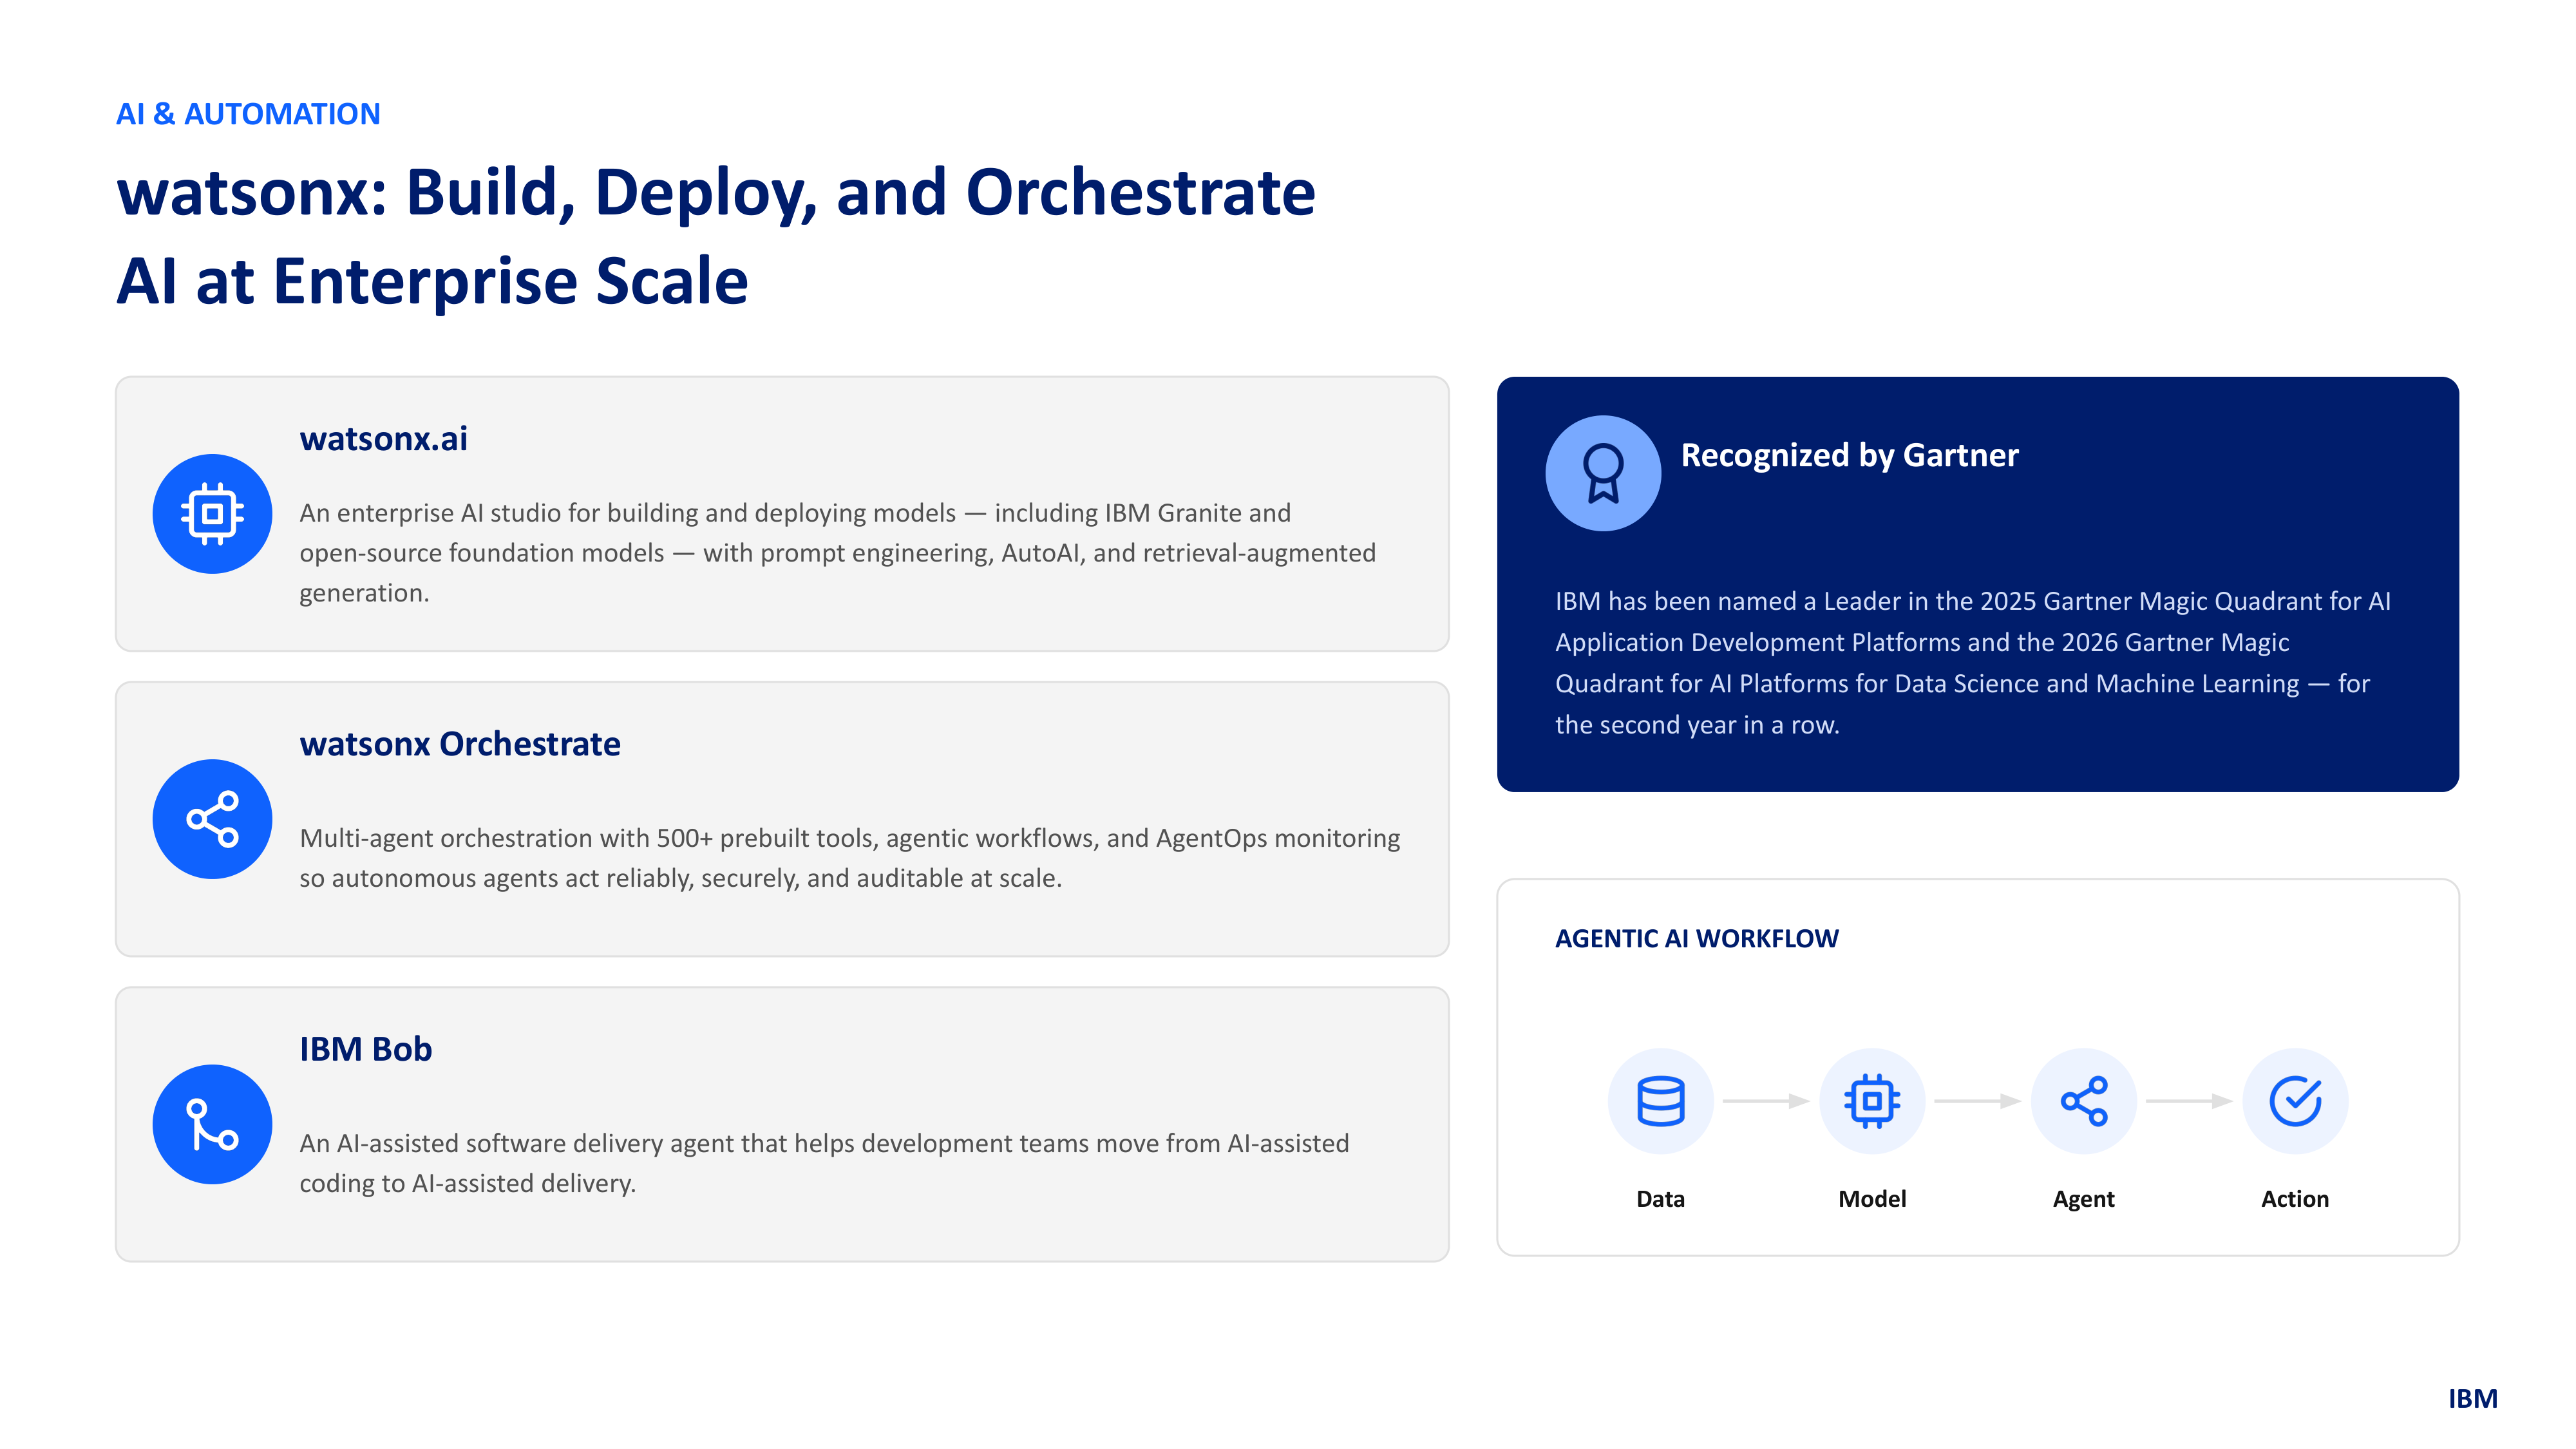Screen dimensions: 2576x1449
Task: Click the 'watsonx.ai' card heading
Action: tap(383, 439)
